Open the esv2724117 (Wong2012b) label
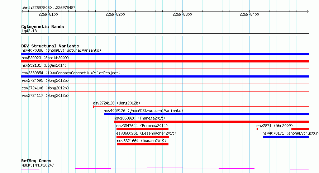This screenshot has width=319, height=173. [45, 95]
